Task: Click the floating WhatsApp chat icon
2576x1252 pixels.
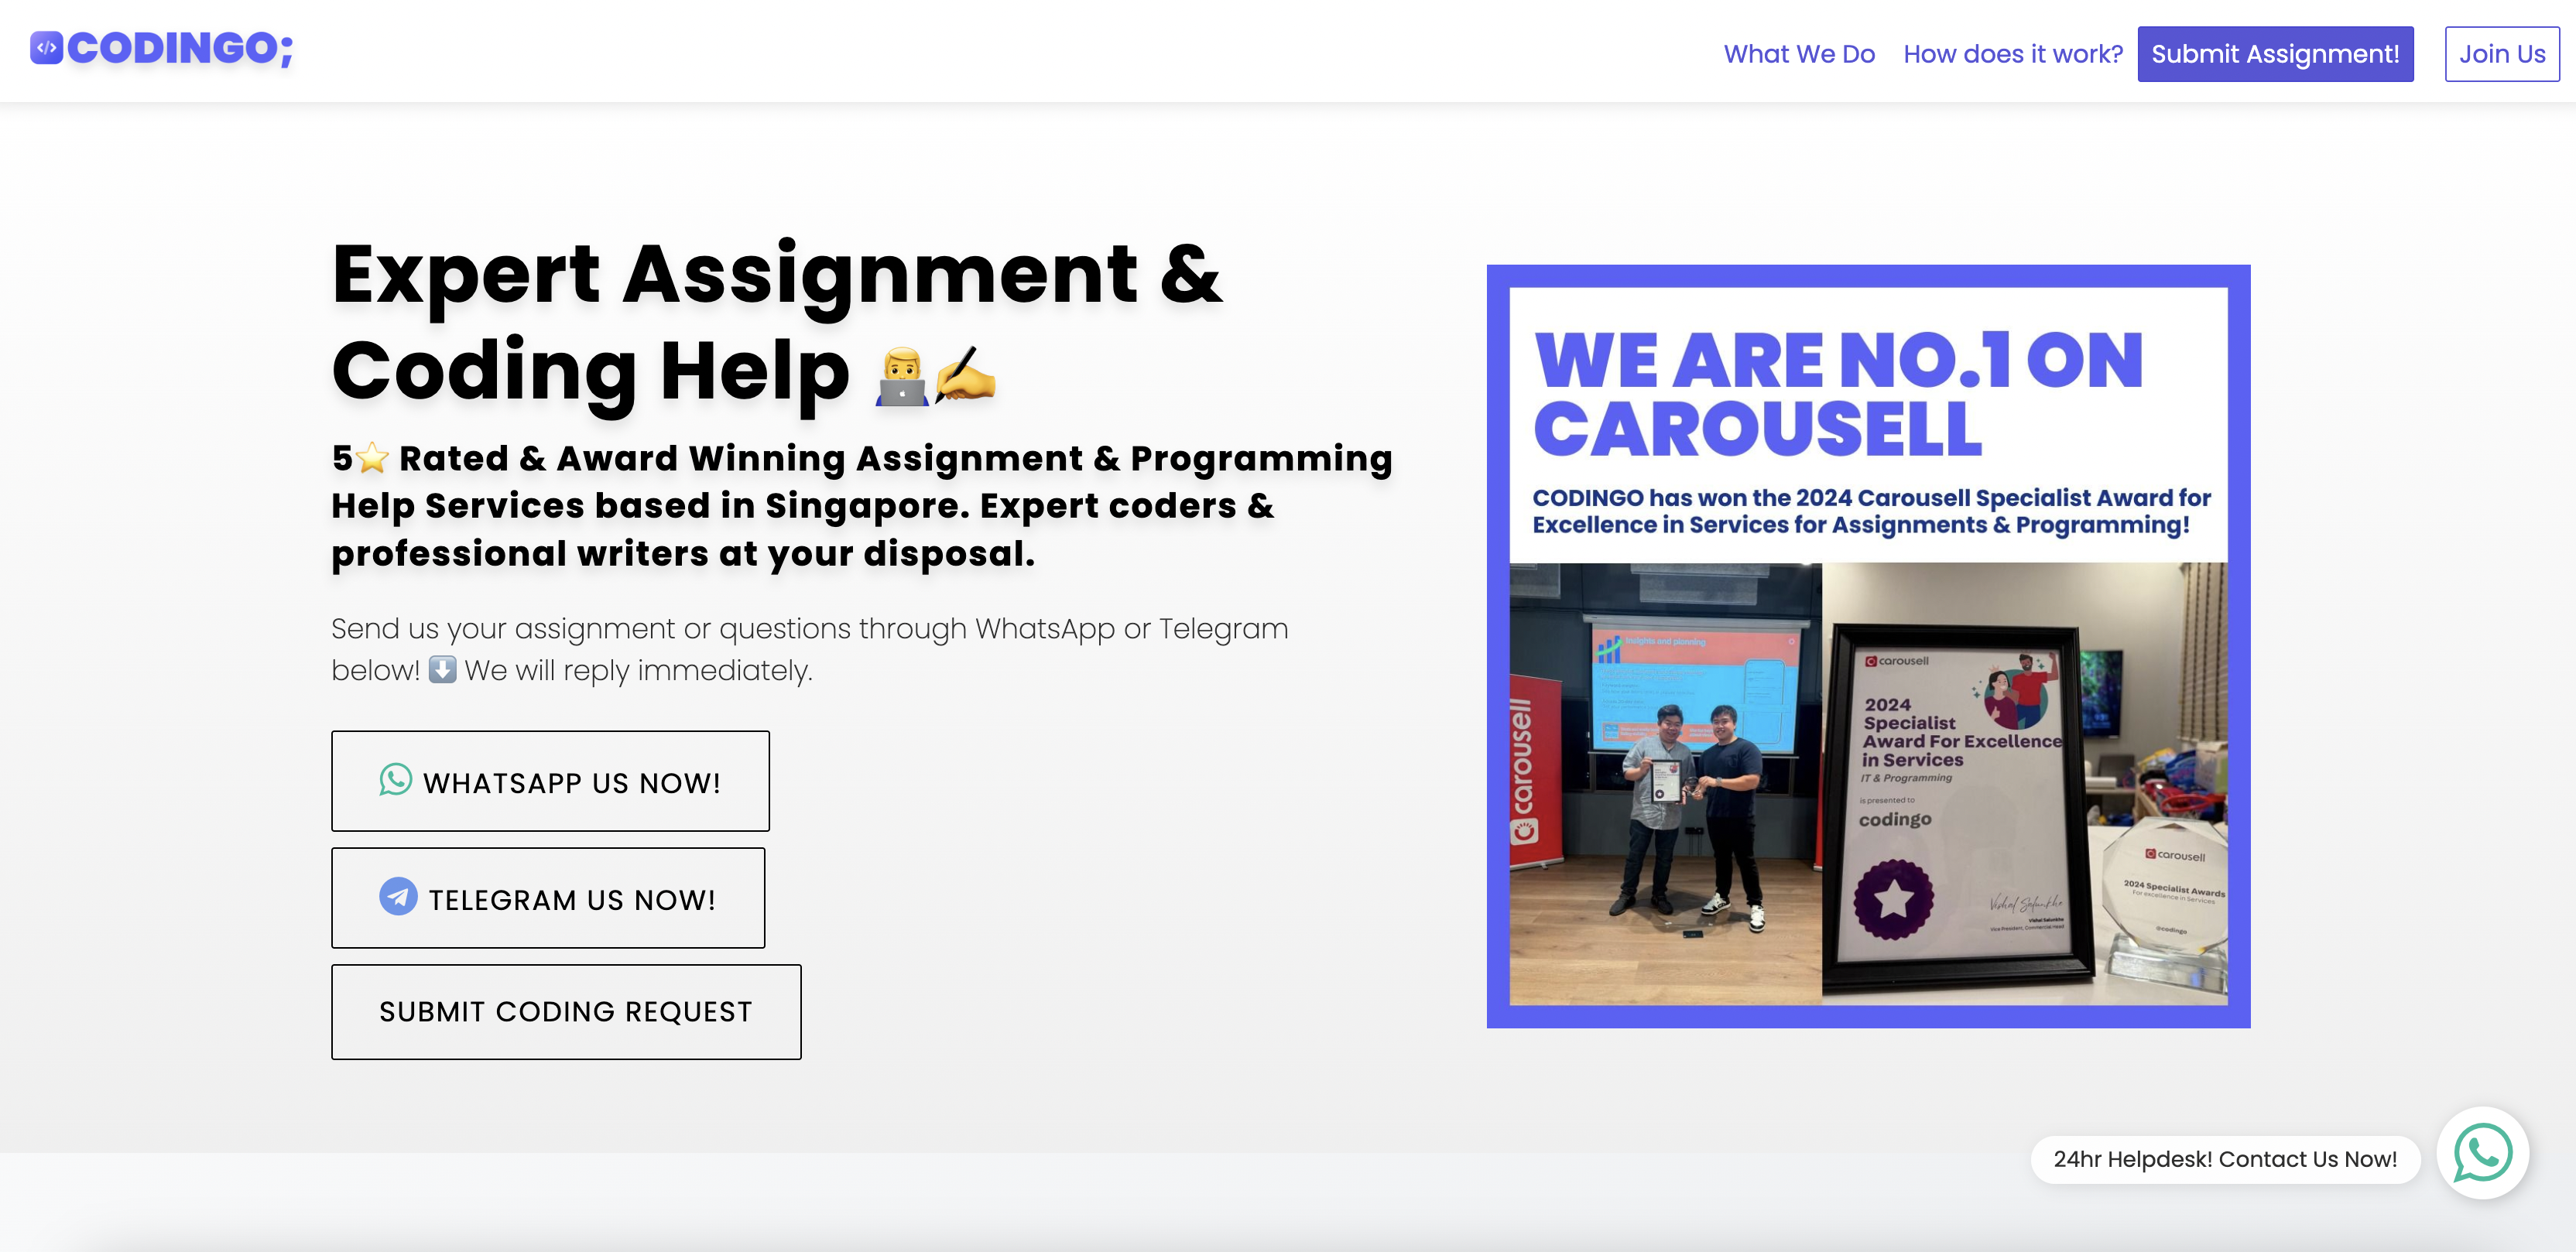Action: (x=2483, y=1153)
